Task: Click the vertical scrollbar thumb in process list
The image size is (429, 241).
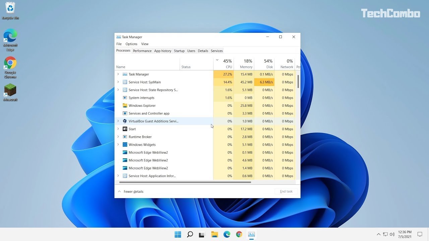Action: (298, 81)
